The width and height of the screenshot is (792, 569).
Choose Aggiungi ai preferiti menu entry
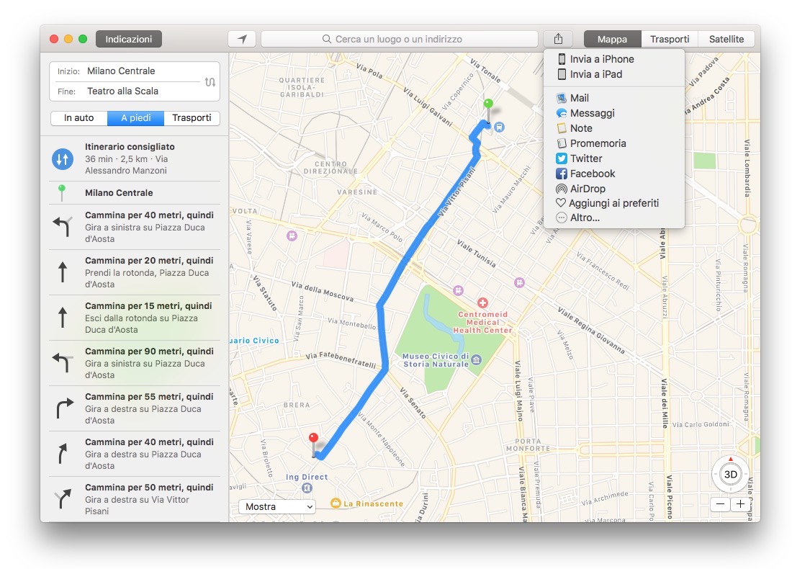pos(614,203)
